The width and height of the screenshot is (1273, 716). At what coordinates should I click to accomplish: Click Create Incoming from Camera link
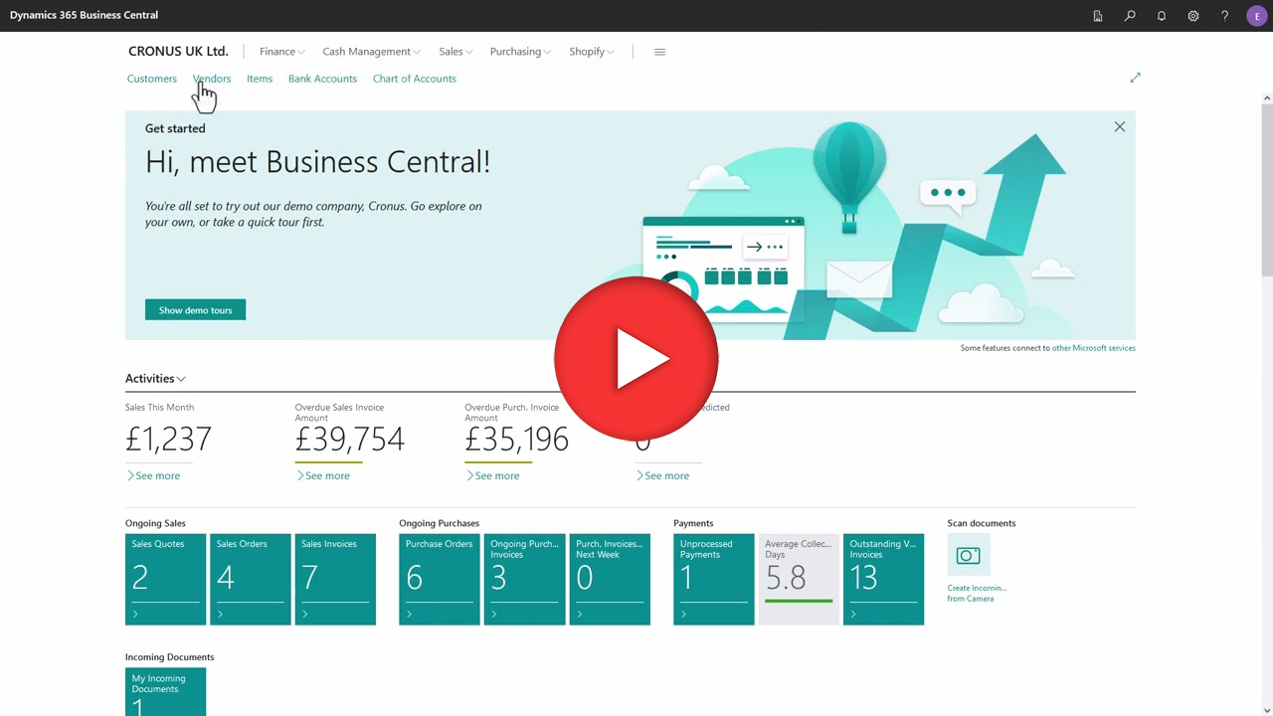click(977, 593)
